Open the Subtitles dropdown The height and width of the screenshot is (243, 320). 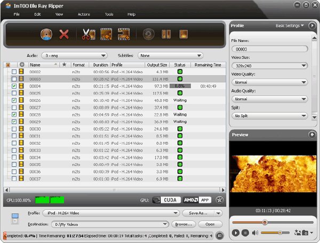pyautogui.click(x=171, y=56)
